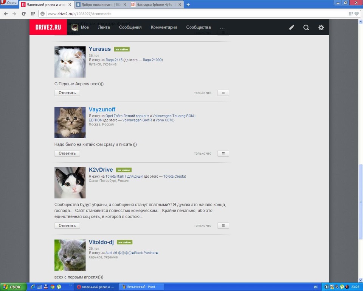Reload the current page
Viewport: 363px width, 291px height.
tap(23, 14)
